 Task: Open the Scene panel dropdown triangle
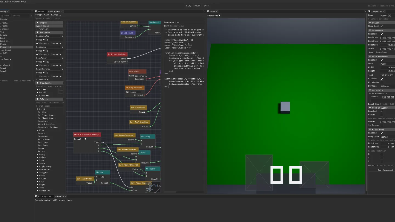pyautogui.click(x=36, y=12)
